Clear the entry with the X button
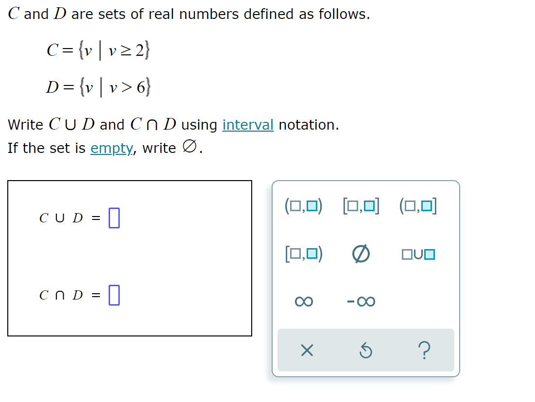 [307, 351]
